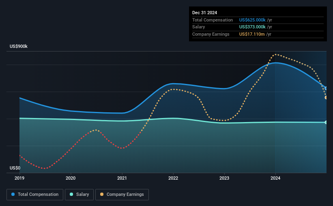
Task: Click the blue Total Compensation legend dot
Action: pos(13,194)
